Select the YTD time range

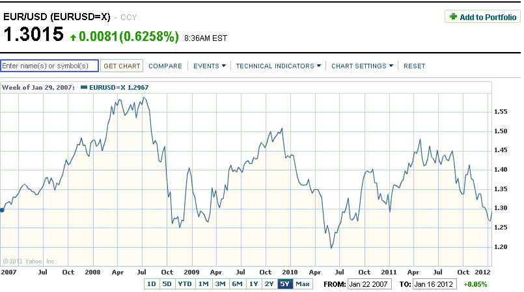click(x=185, y=284)
